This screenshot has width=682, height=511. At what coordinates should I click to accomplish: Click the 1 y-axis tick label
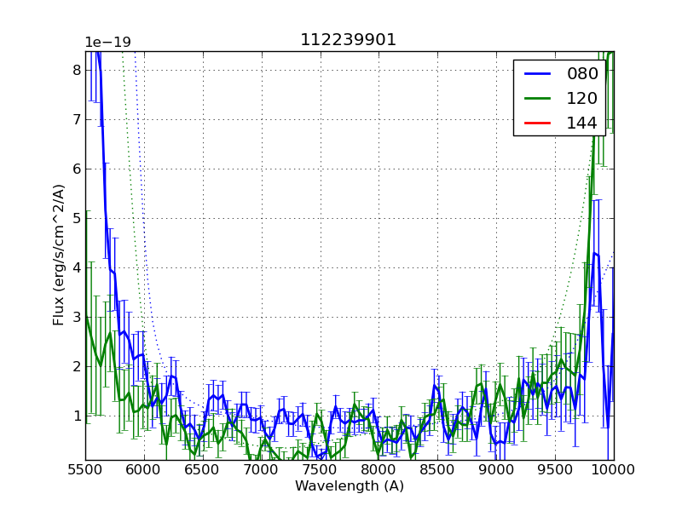(x=77, y=416)
